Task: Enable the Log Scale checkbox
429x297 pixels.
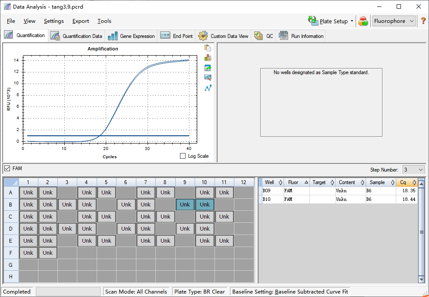Action: click(183, 156)
